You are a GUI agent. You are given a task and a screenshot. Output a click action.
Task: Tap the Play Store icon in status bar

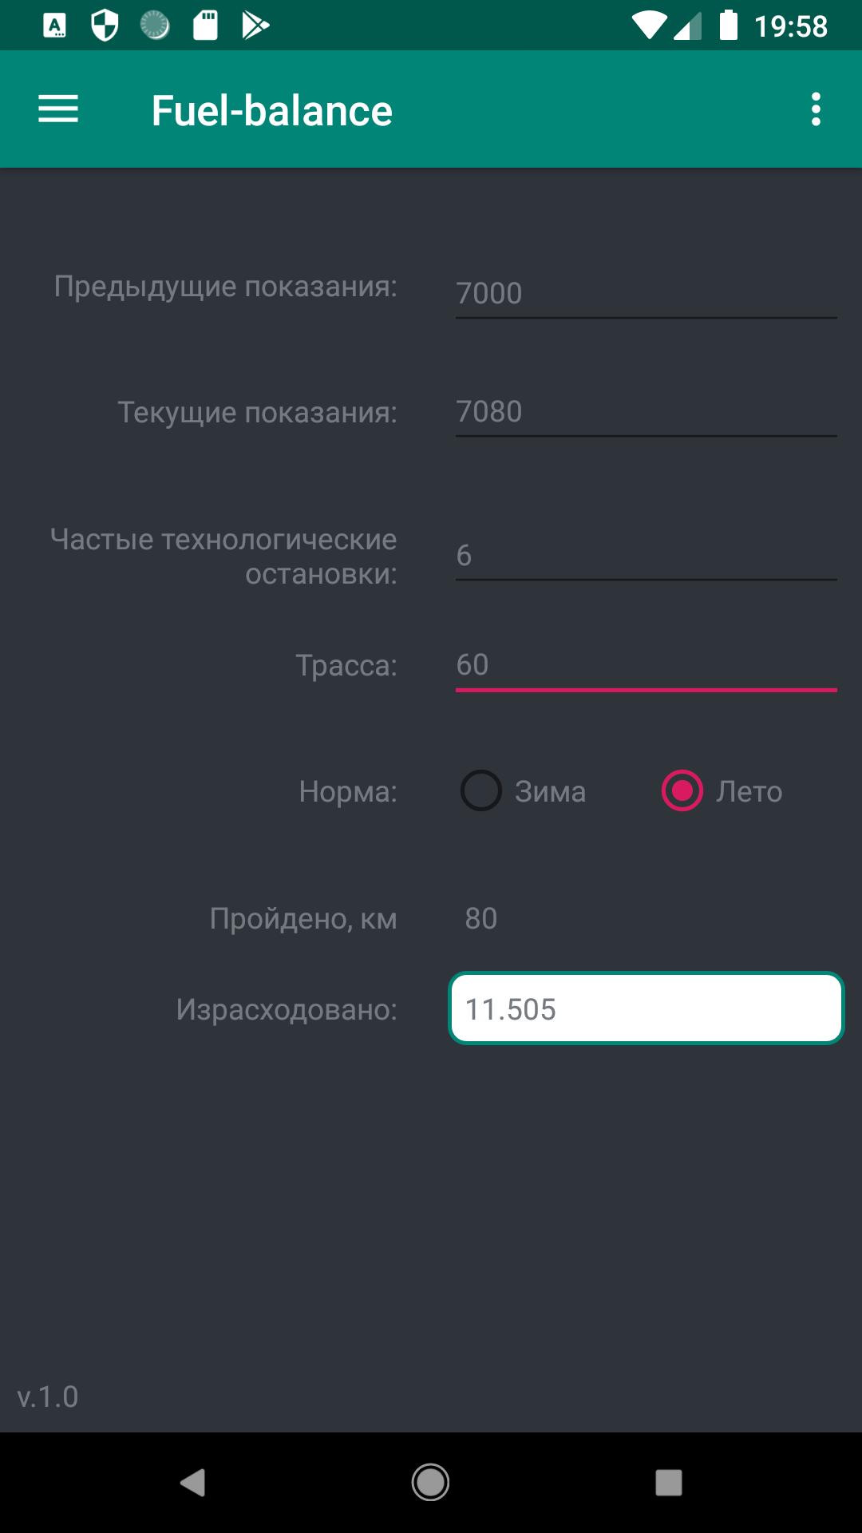(255, 26)
